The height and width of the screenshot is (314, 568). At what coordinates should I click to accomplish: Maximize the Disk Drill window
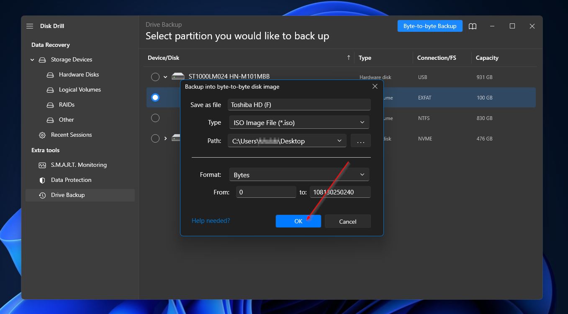coord(512,26)
